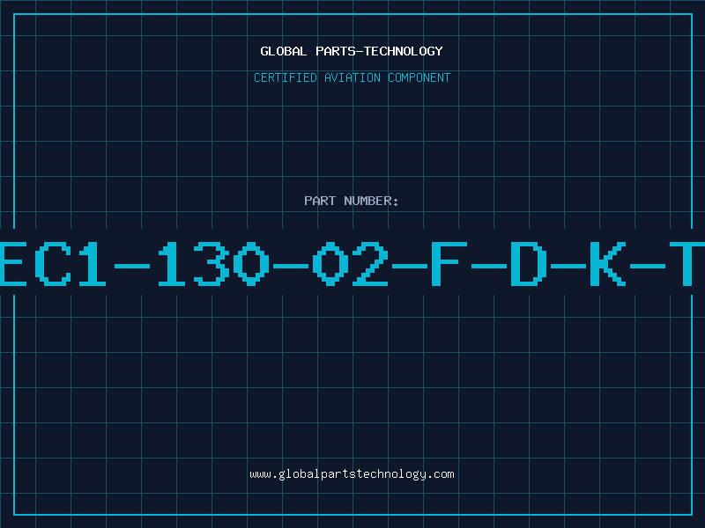
Task: Click the EC1 part number segment
Action: [53, 263]
